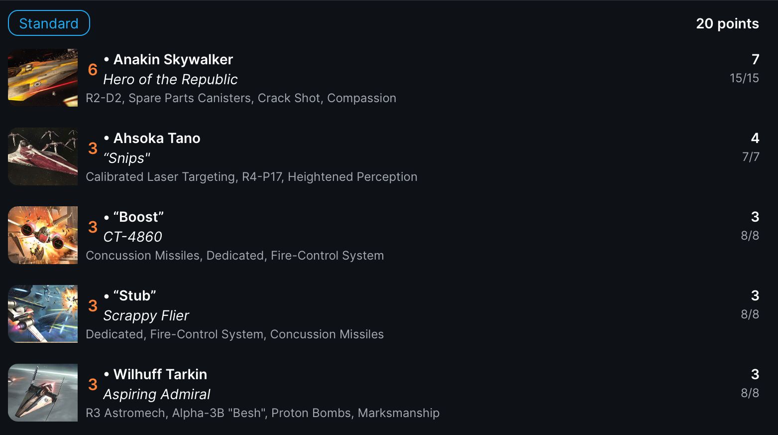
Task: Click Anakin's initiative value 6
Action: (93, 70)
